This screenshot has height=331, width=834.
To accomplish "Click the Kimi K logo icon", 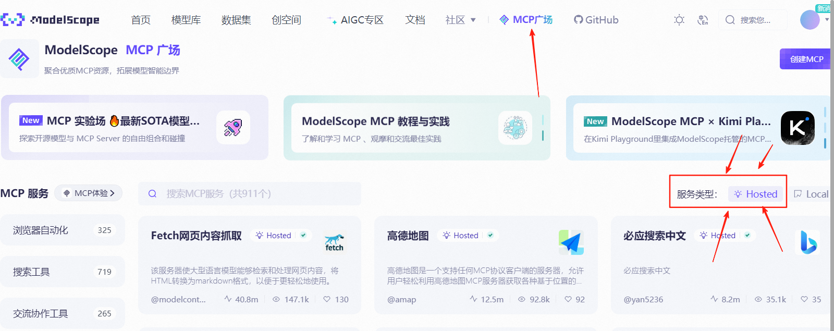I will [x=798, y=128].
